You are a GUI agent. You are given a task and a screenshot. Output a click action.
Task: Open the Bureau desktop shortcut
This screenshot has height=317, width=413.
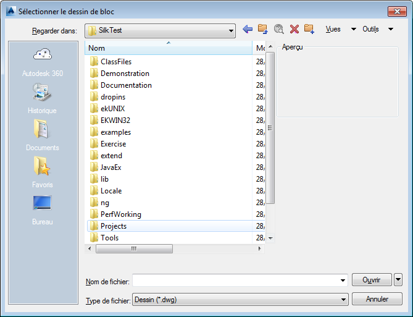(x=42, y=210)
